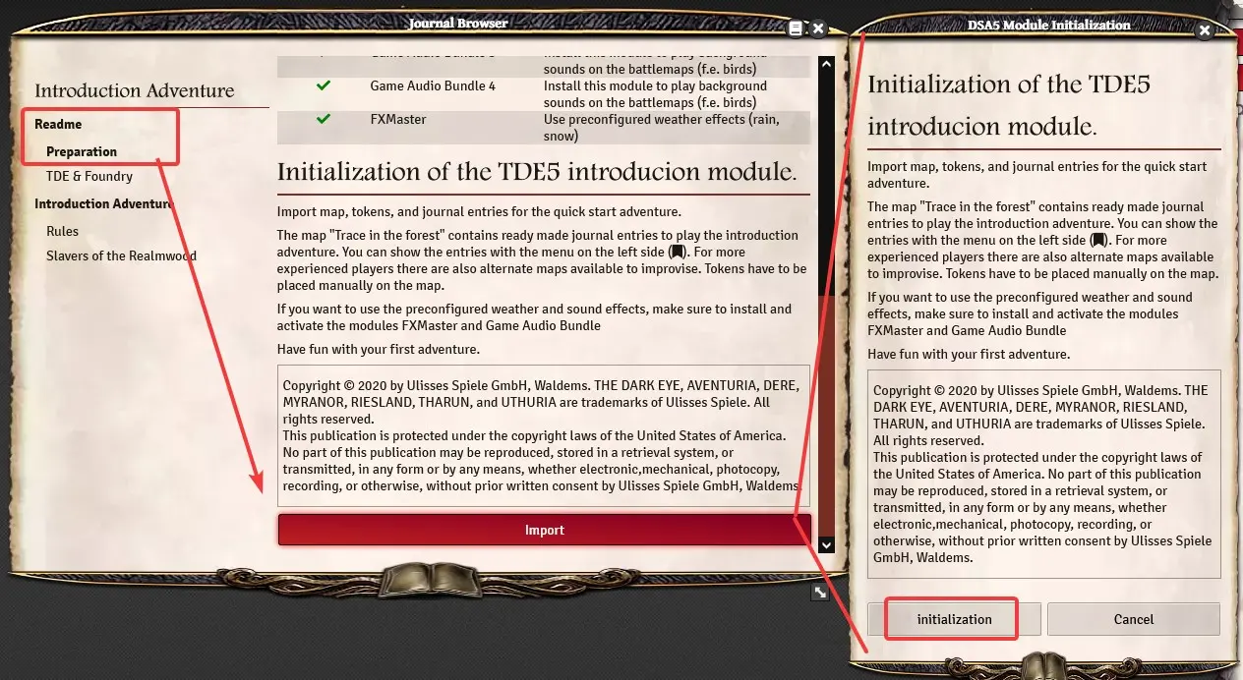Viewport: 1243px width, 680px height.
Task: Click the Journal Browser window title bar
Action: pos(458,24)
